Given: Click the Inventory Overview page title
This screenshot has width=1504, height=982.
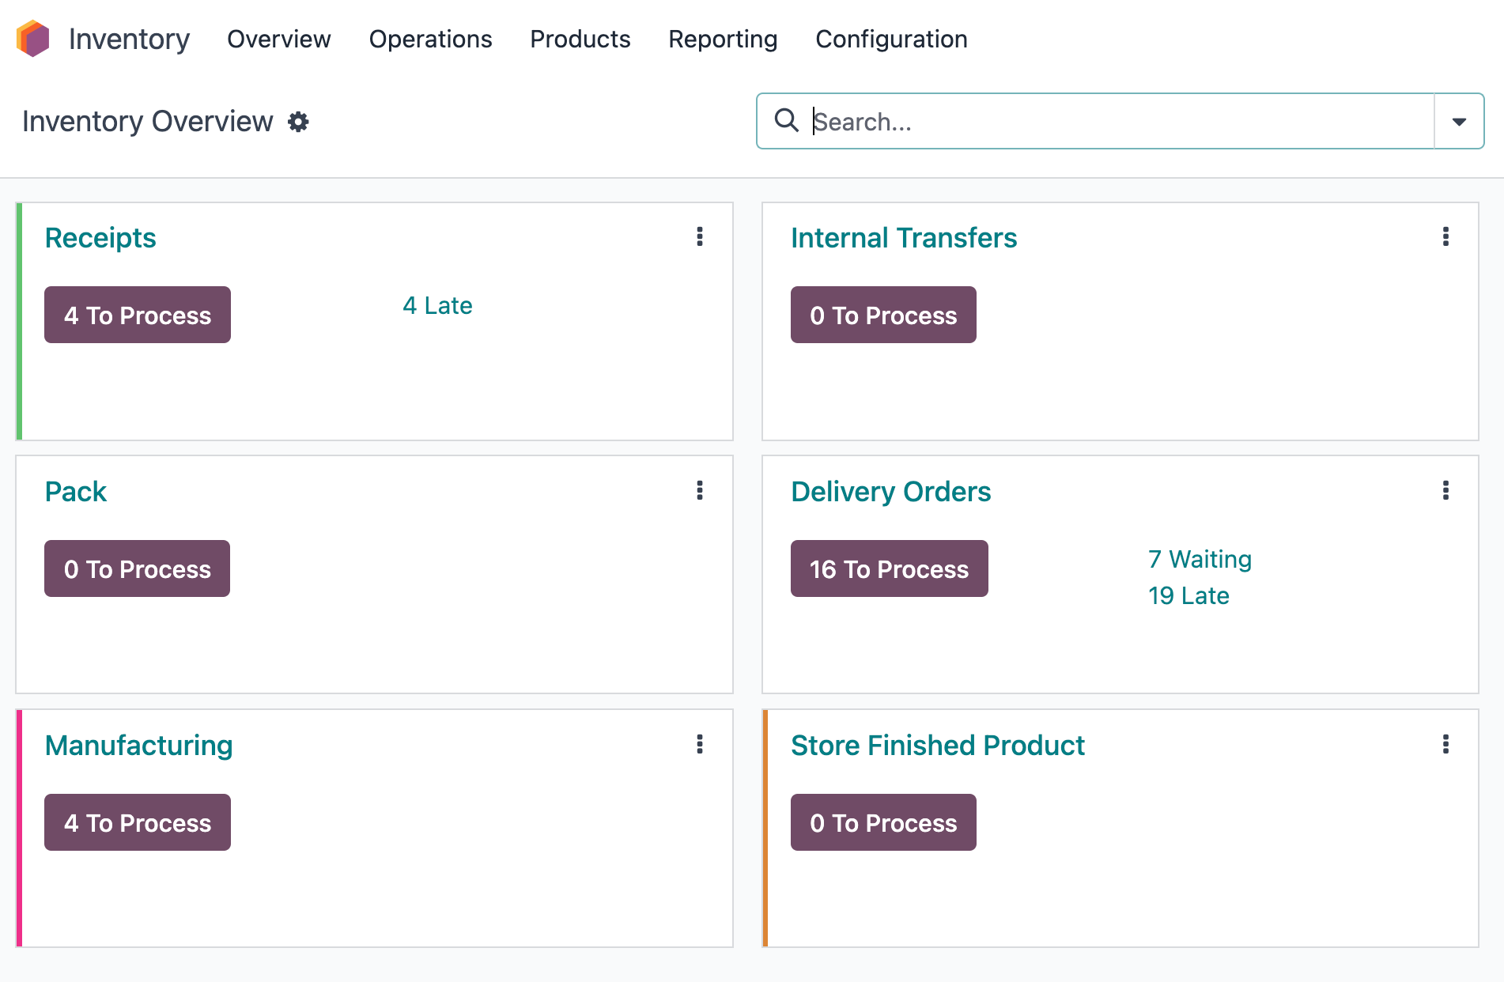Looking at the screenshot, I should click(148, 121).
